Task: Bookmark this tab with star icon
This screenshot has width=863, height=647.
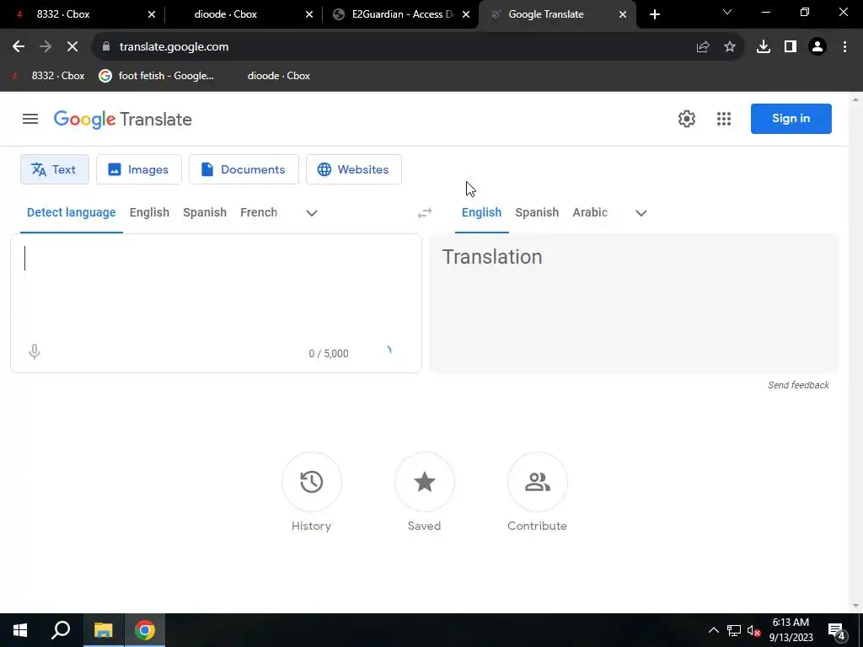Action: coord(730,47)
